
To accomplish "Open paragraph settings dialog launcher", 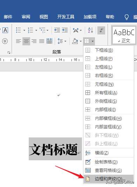I will (9, 52).
